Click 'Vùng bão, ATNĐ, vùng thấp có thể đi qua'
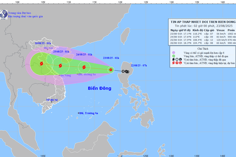Image resolution: width=236 pixels, height=157 pixels. click(x=206, y=56)
